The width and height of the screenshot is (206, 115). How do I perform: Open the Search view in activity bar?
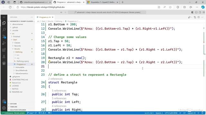[4, 30]
